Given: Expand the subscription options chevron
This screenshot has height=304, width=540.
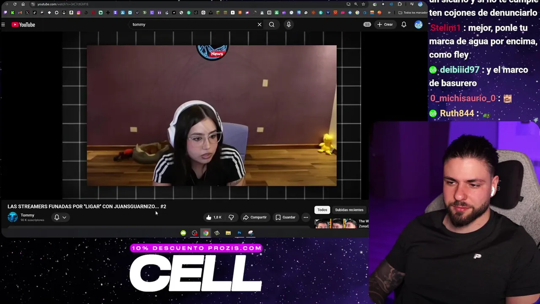Looking at the screenshot, I should pos(64,217).
